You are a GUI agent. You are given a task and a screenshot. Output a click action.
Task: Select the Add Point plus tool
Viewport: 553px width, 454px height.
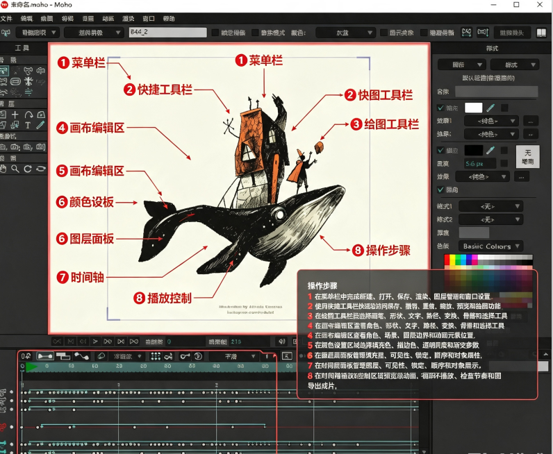15,115
